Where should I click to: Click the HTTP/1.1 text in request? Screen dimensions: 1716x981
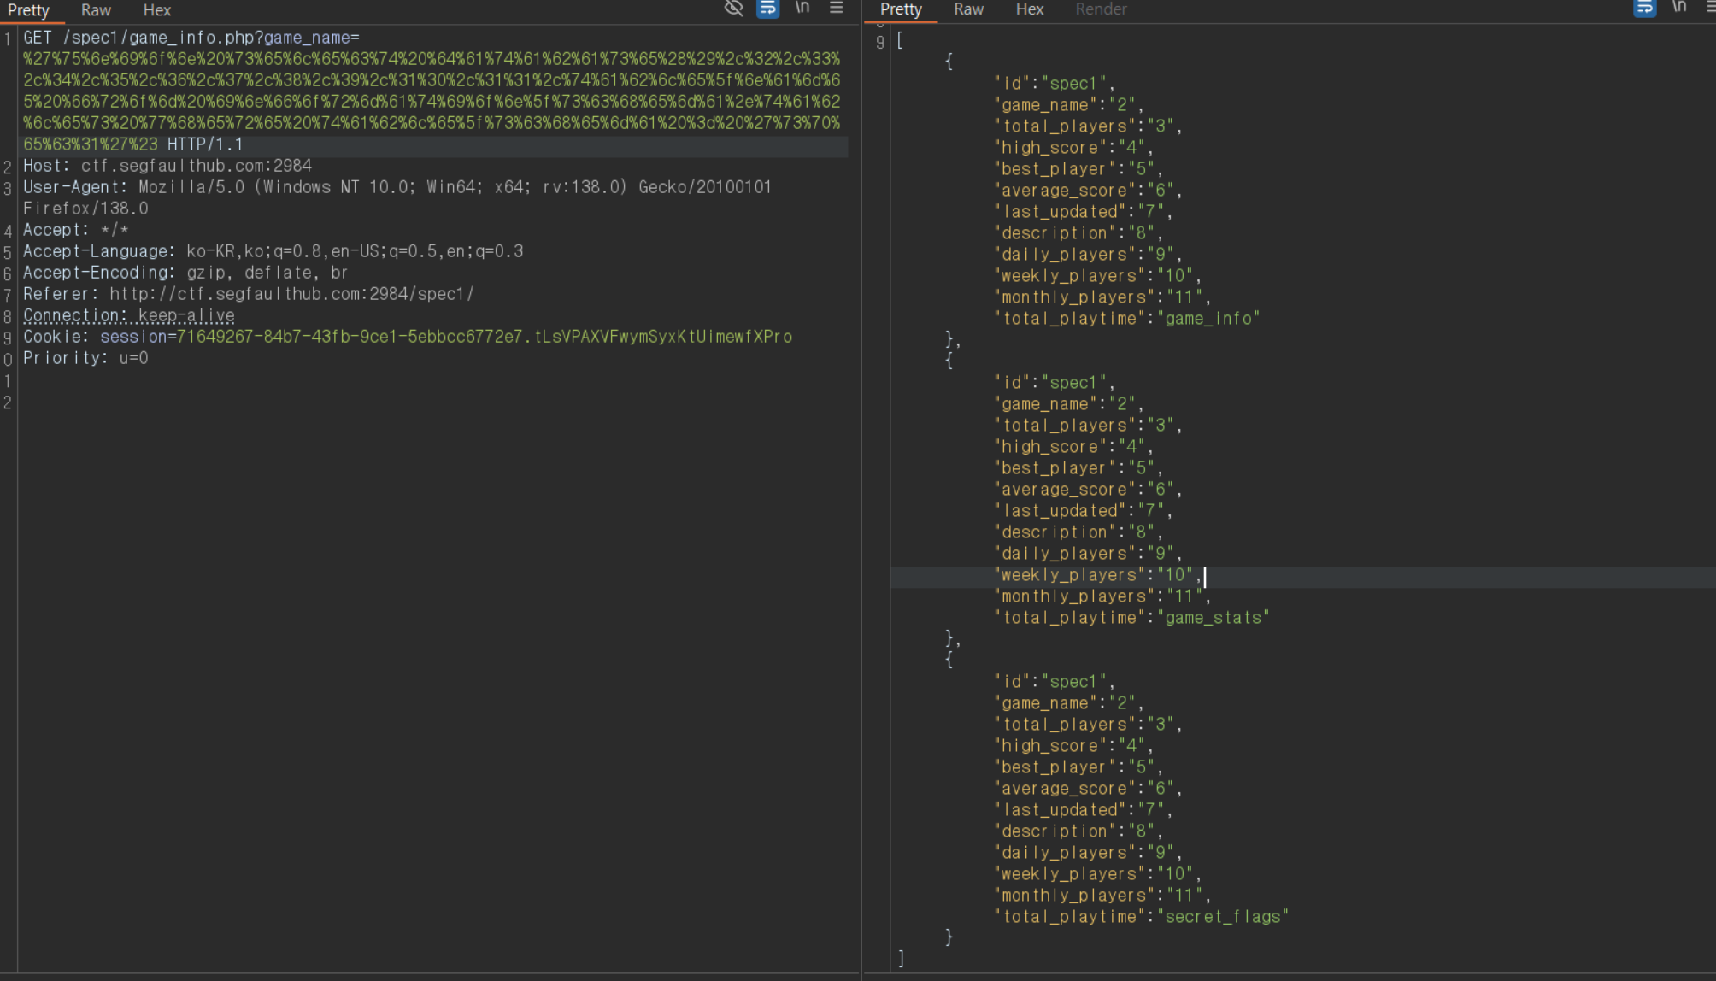[x=205, y=144]
